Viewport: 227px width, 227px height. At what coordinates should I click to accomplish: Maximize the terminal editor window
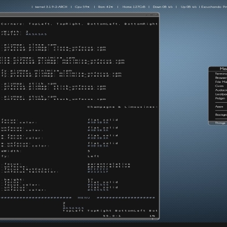point(152,15)
